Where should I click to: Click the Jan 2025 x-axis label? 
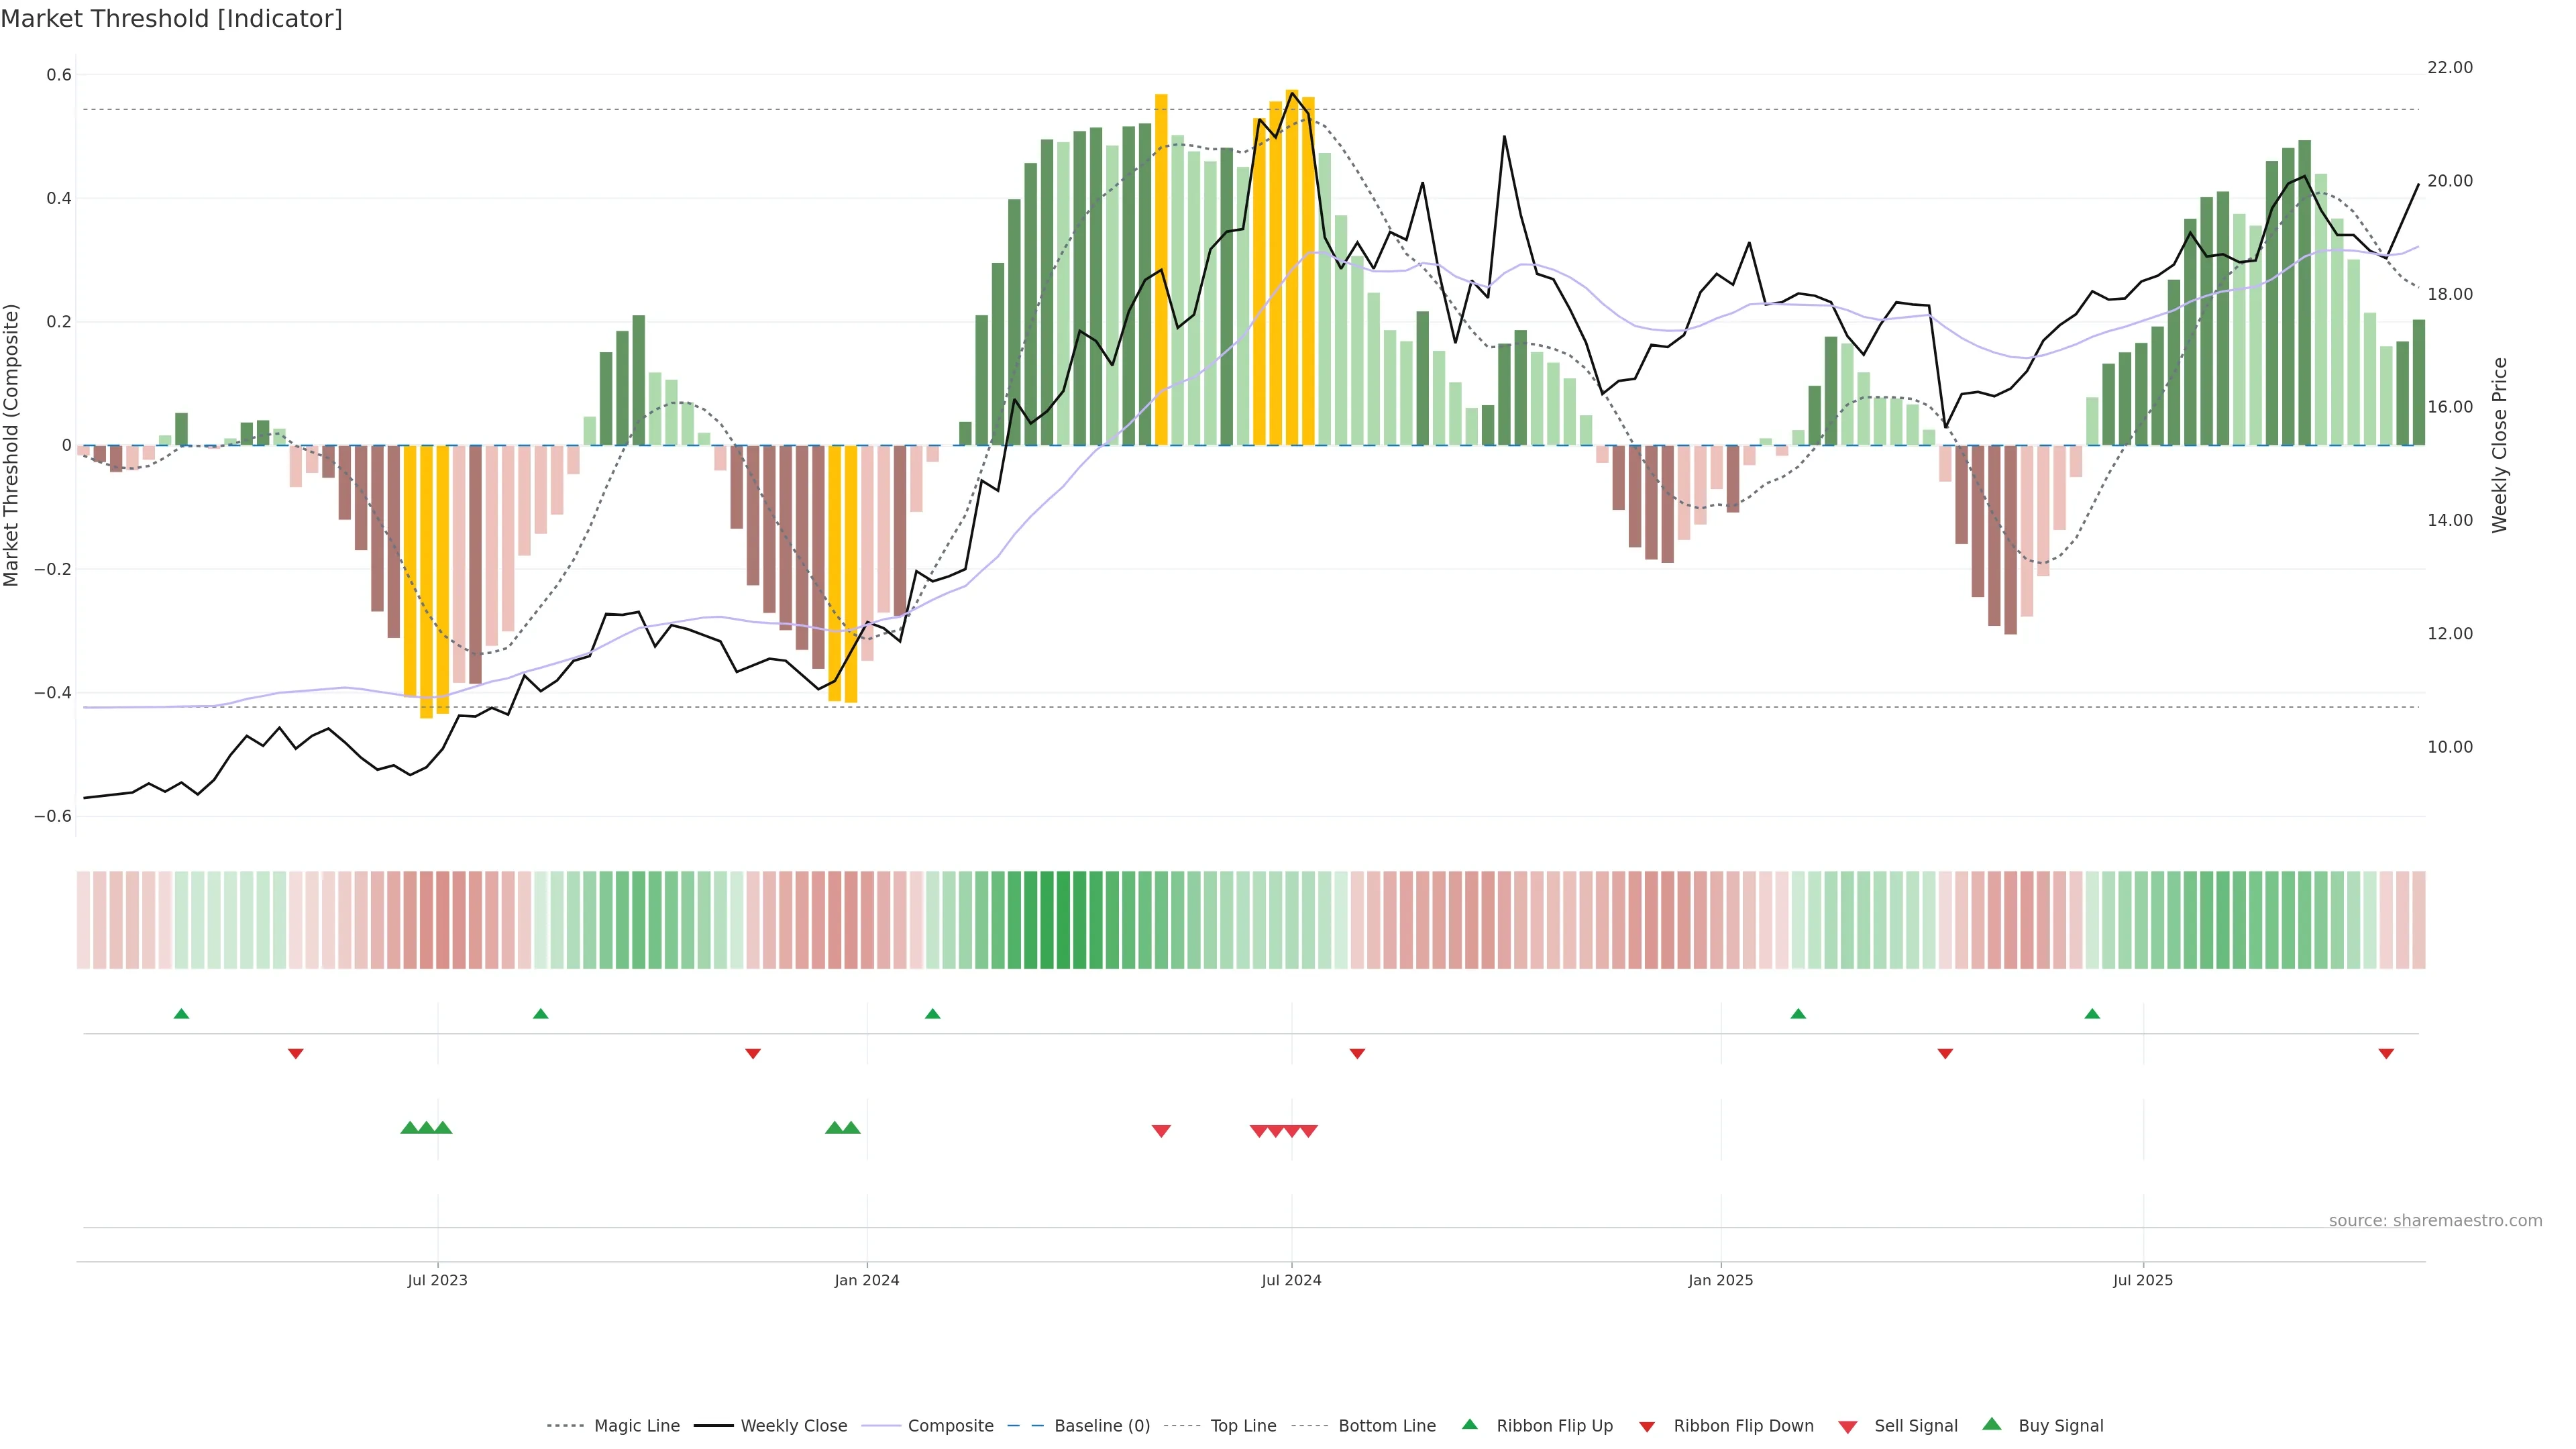coord(1720,1280)
